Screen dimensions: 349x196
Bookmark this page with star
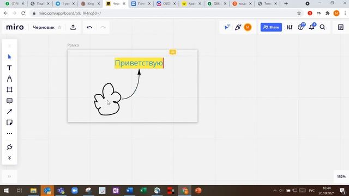click(x=299, y=13)
